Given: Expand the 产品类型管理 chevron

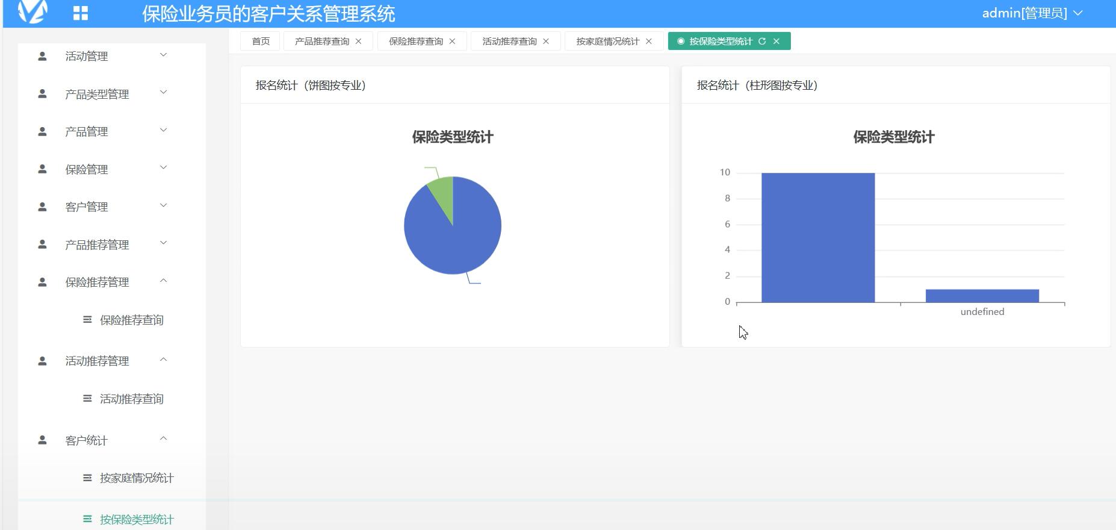Looking at the screenshot, I should tap(163, 92).
